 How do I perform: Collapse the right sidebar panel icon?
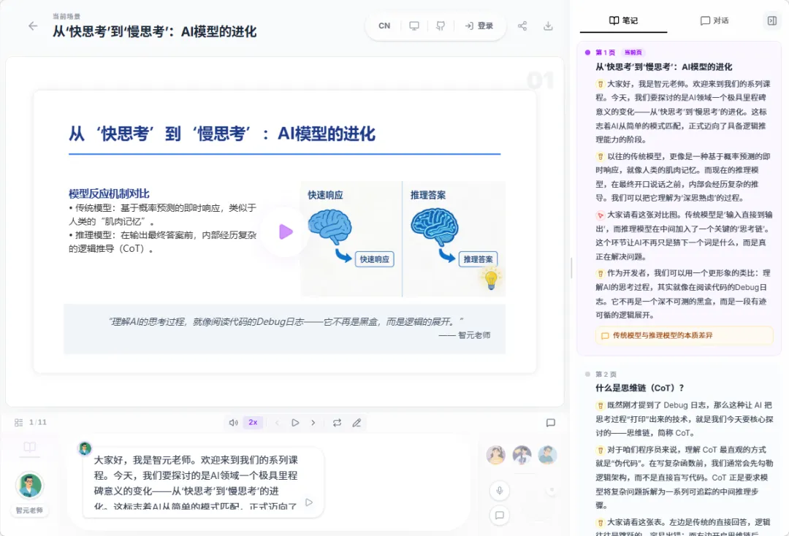(x=772, y=20)
